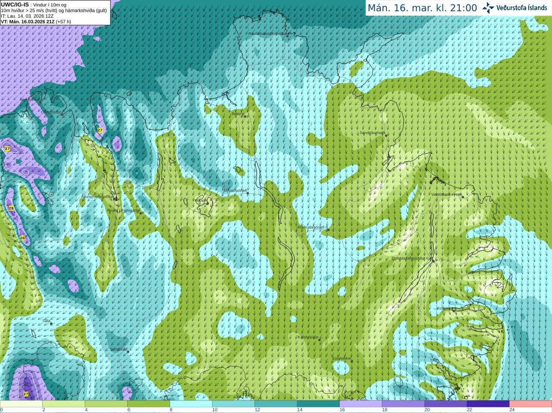This screenshot has height=413, width=552.
Task: Select the Sandvíkurheiði station dot
Action: point(386,135)
